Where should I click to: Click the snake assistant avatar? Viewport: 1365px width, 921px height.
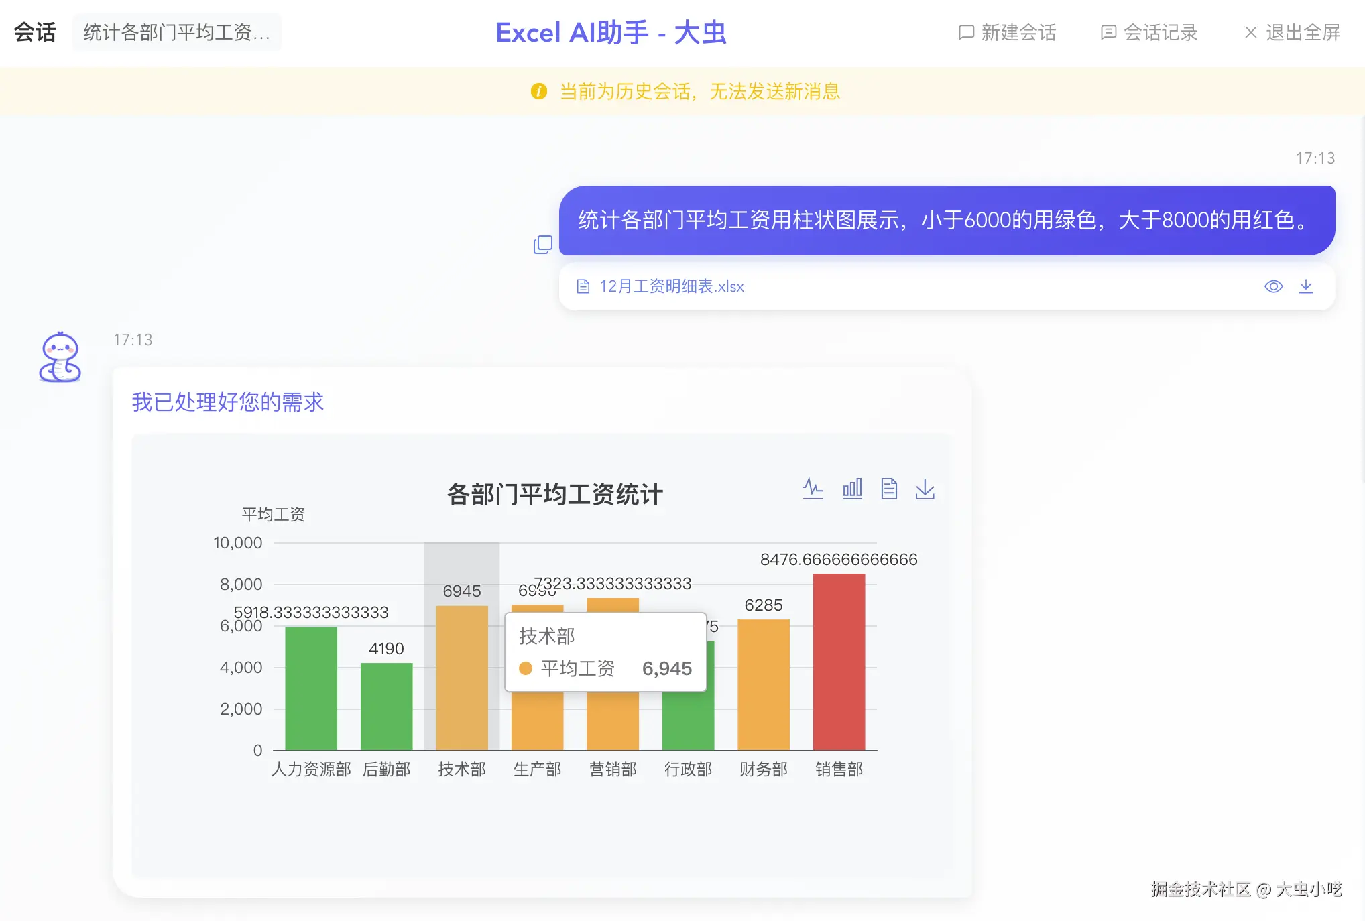tap(60, 357)
